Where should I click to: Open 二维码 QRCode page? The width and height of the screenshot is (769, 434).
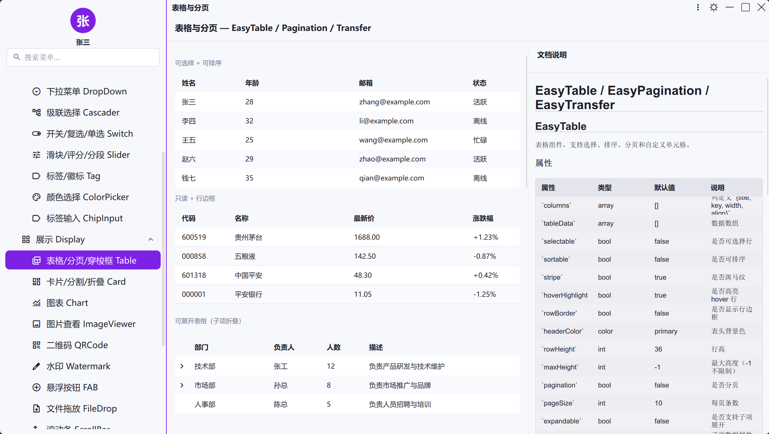tap(83, 345)
